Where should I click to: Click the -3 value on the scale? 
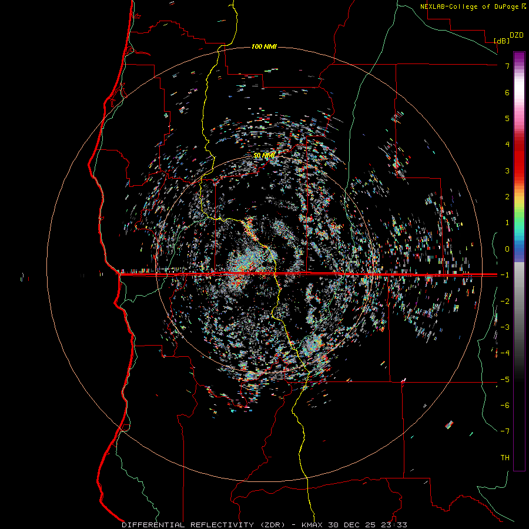point(505,327)
